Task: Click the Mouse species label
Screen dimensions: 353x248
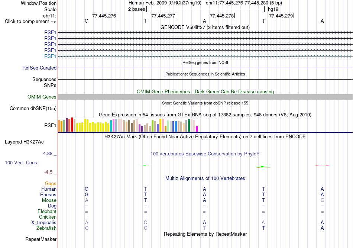Action: click(49, 200)
